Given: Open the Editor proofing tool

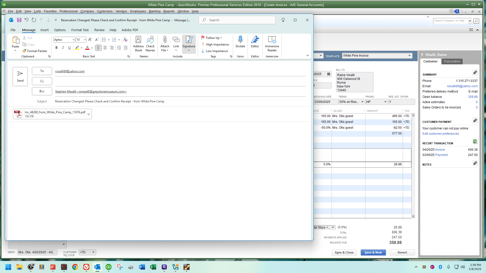Looking at the screenshot, I should [x=255, y=42].
